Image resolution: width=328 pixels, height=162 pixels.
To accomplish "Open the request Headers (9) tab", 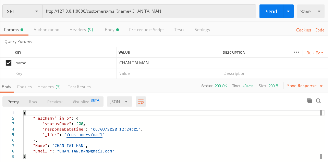I will (81, 30).
